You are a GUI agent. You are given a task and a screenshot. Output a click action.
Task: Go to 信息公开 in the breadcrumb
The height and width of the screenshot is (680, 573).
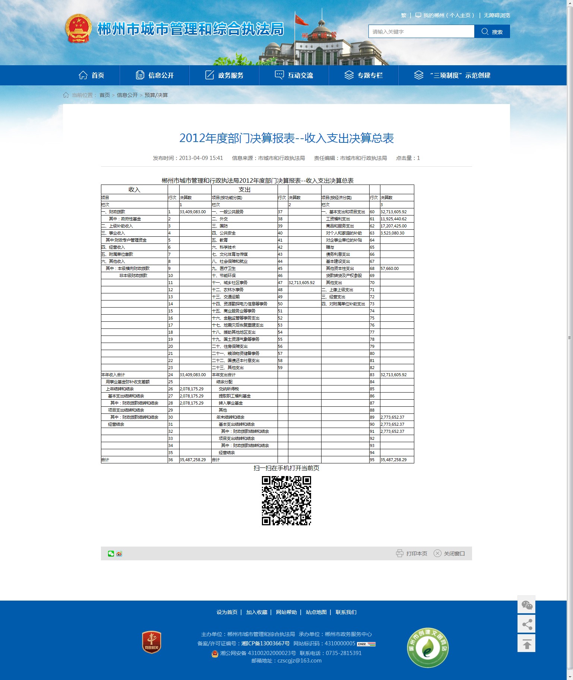point(127,95)
